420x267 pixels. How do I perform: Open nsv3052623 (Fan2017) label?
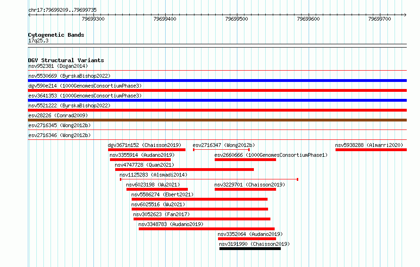pyautogui.click(x=161, y=214)
